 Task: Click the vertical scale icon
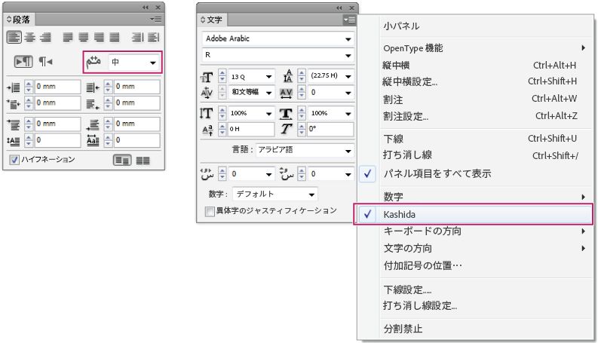(207, 113)
